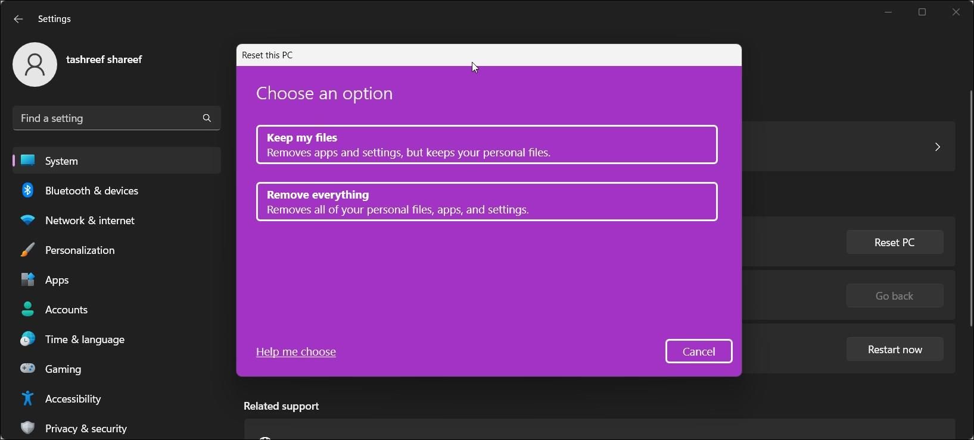Go to Privacy & security settings
Screen dimensions: 974x440
[117, 428]
